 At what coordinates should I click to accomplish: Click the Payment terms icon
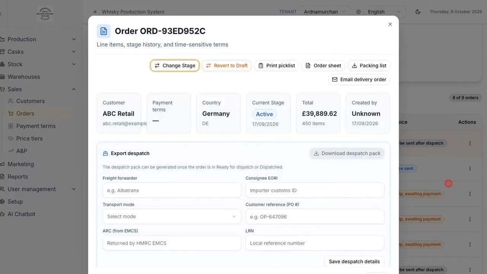click(11, 126)
